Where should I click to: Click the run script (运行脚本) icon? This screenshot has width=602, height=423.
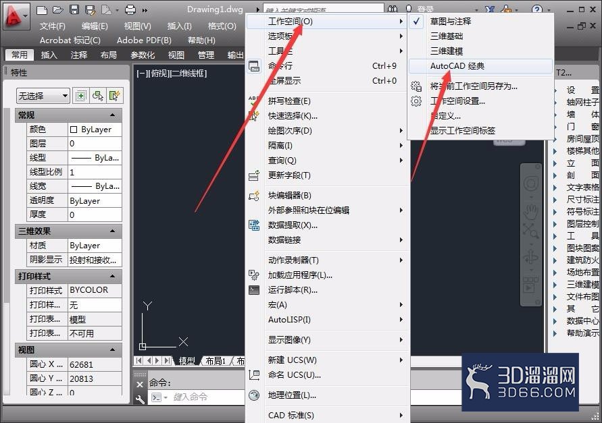(x=254, y=290)
